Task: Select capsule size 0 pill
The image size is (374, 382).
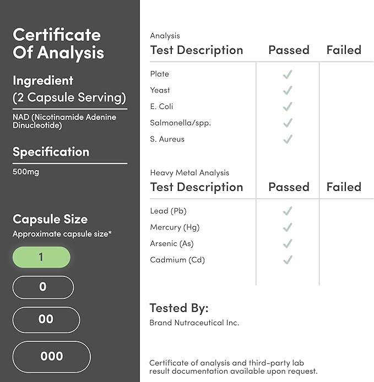Action: tap(43, 287)
